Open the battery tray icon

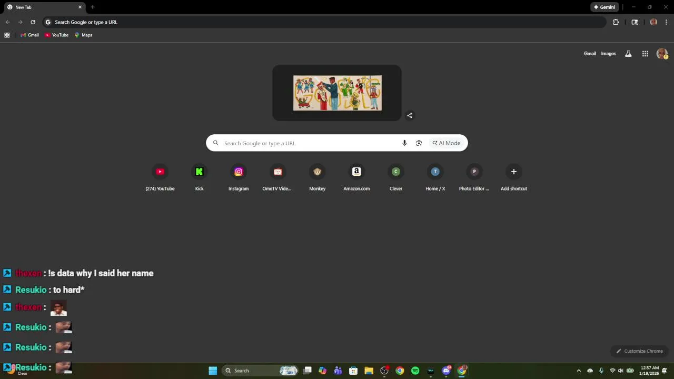pos(630,371)
